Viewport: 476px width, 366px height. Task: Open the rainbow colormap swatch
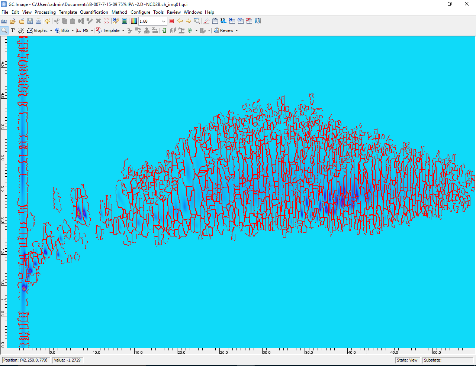[134, 21]
